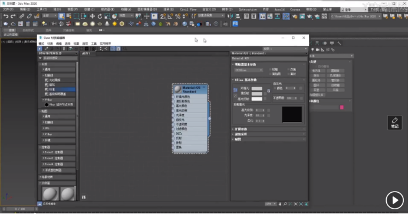
Task: Click the Diffuse color swatch
Action: [257, 94]
